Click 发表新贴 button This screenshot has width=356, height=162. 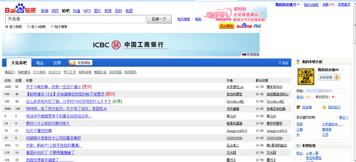81,63
